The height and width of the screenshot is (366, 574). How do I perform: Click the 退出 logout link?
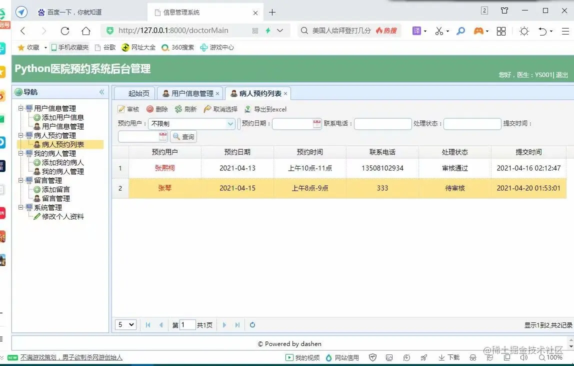tap(561, 75)
